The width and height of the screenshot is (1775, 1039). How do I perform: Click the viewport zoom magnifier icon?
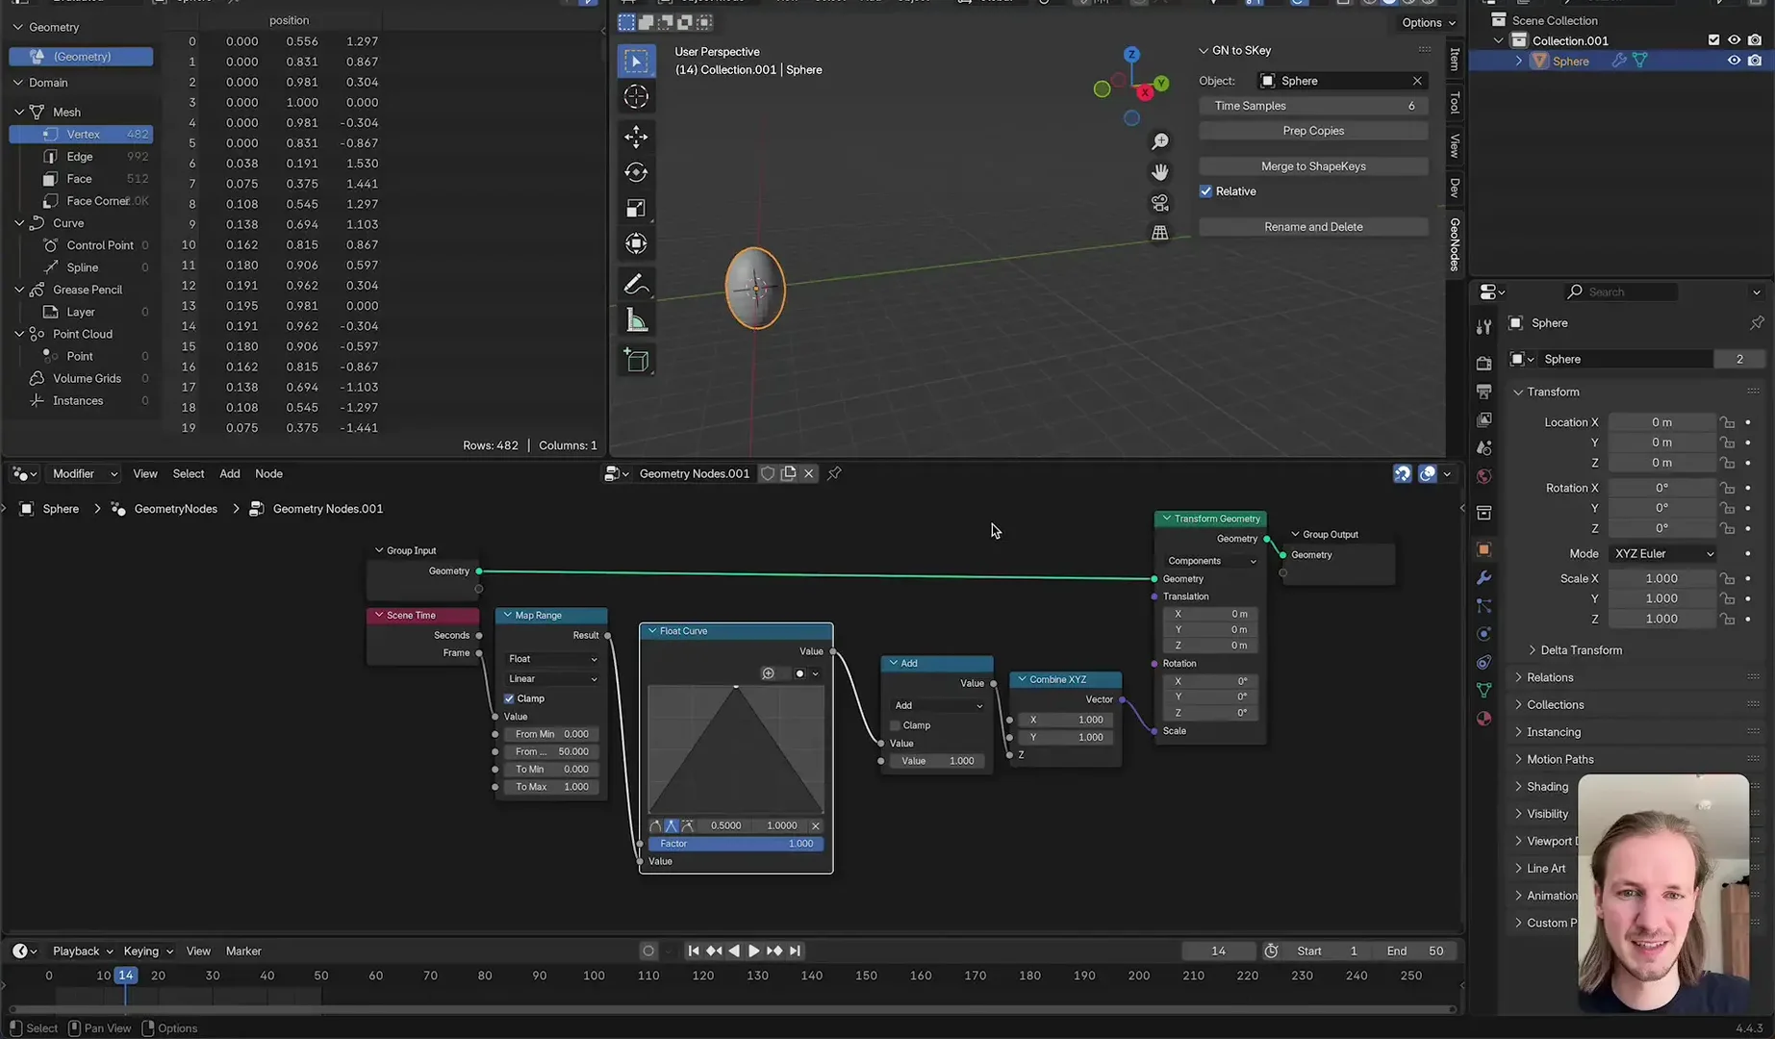(1160, 141)
